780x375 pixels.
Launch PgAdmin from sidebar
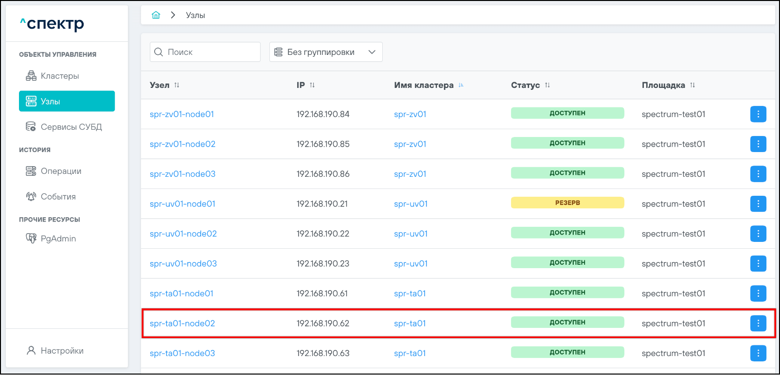point(58,239)
